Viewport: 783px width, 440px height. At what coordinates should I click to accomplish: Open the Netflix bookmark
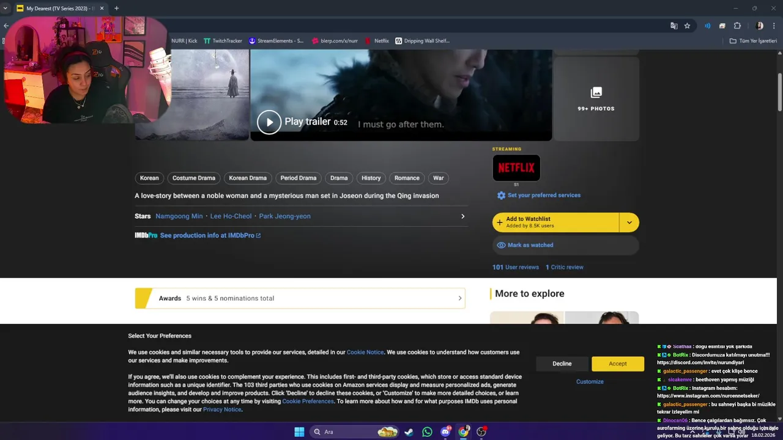click(377, 41)
